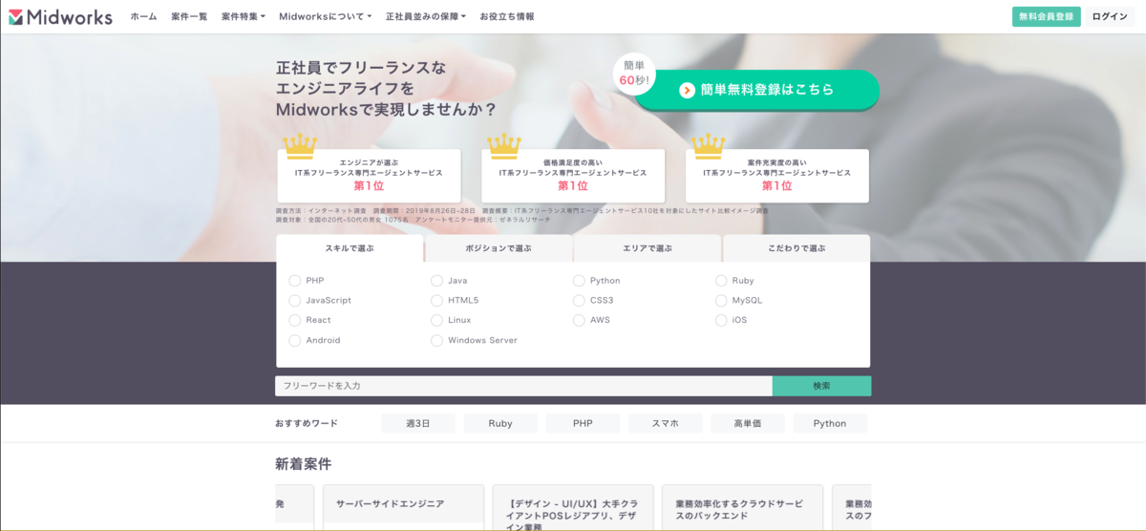Switch to the エリアで選ぶ tab
Screen dimensions: 1146x531
point(647,248)
